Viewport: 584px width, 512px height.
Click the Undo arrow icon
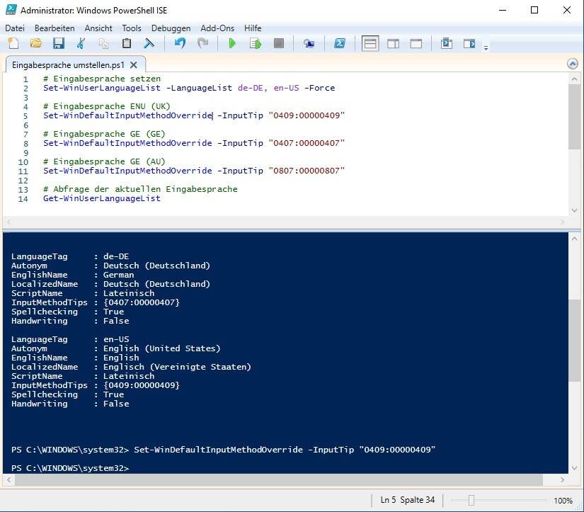click(x=180, y=44)
